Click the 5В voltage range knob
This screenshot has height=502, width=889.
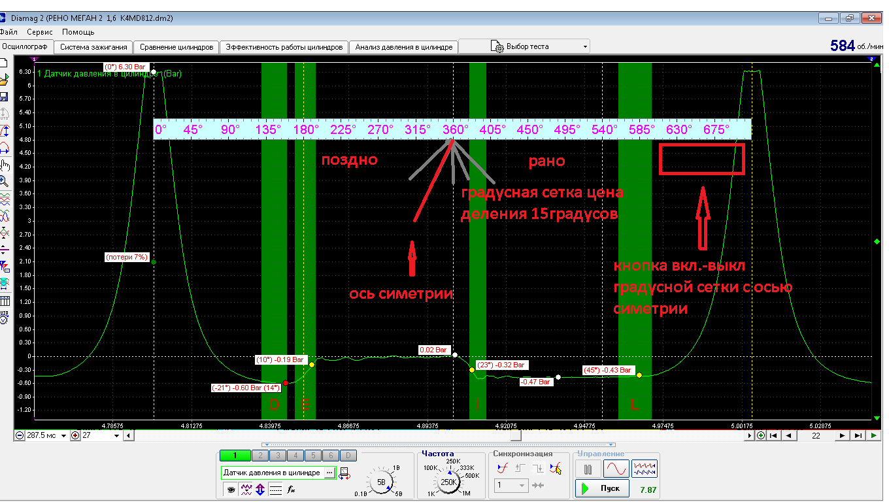point(382,482)
